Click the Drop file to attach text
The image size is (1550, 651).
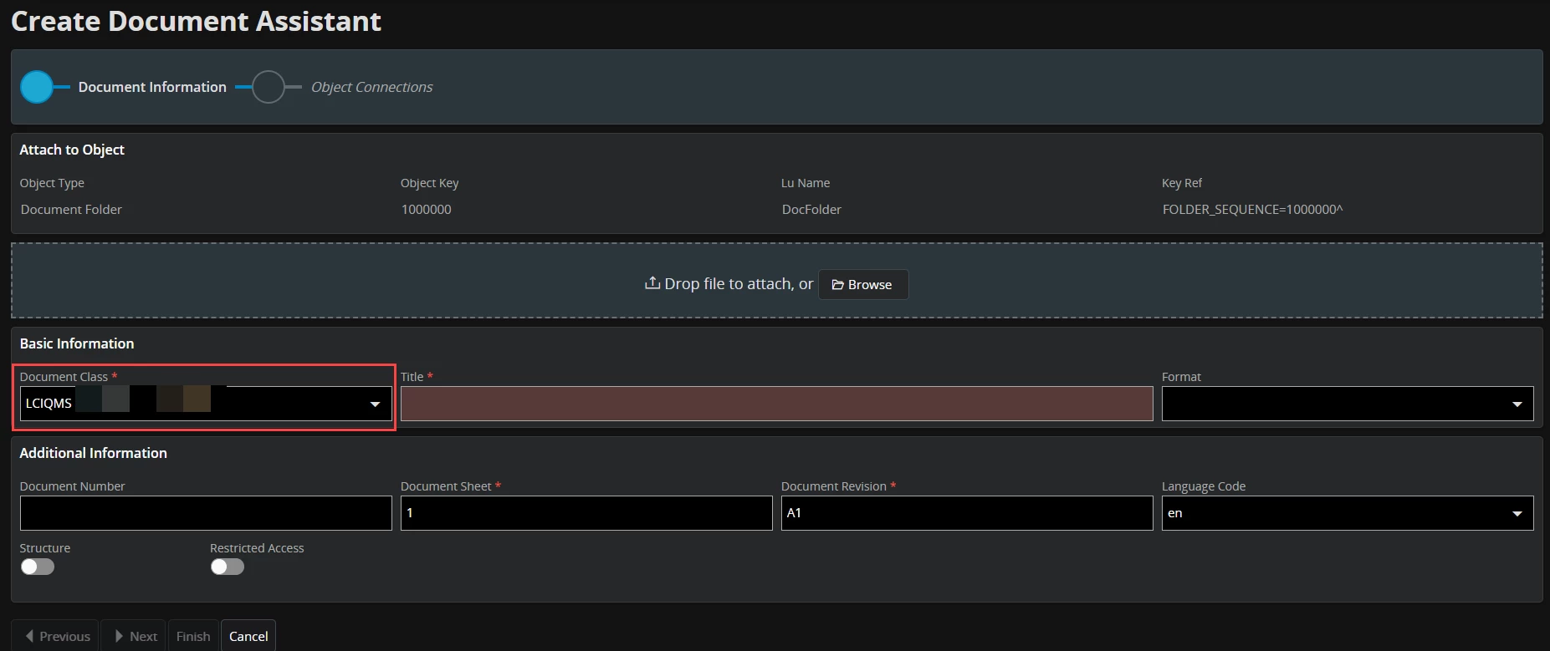[739, 284]
